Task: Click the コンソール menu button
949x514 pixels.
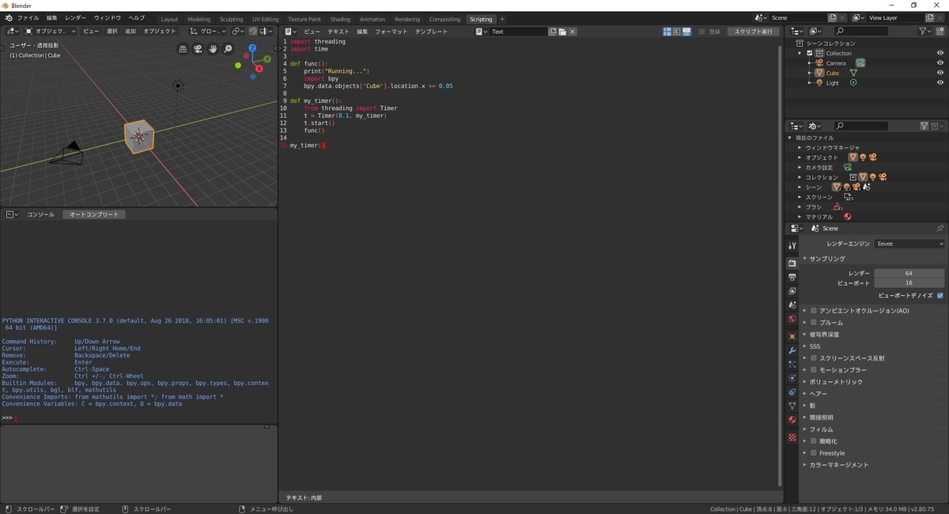Action: tap(40, 214)
